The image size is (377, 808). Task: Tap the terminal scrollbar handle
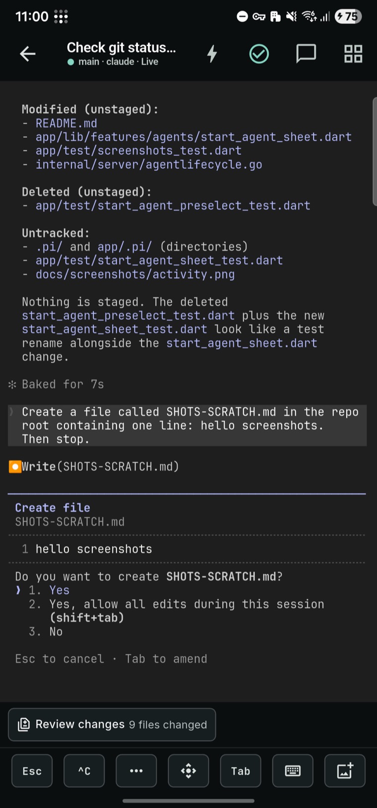374,151
